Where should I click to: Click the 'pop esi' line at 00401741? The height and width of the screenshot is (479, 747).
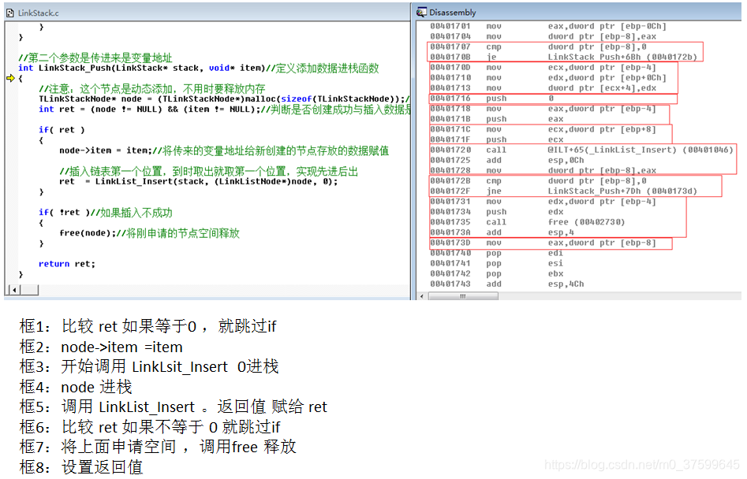(x=497, y=263)
